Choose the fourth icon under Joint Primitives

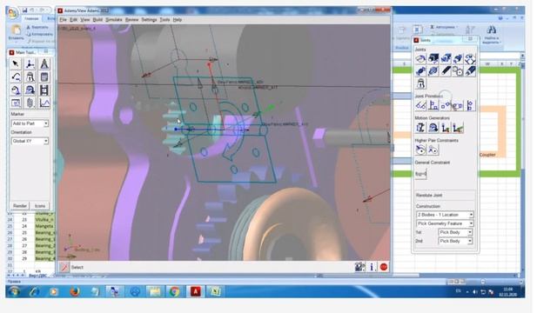pos(458,105)
